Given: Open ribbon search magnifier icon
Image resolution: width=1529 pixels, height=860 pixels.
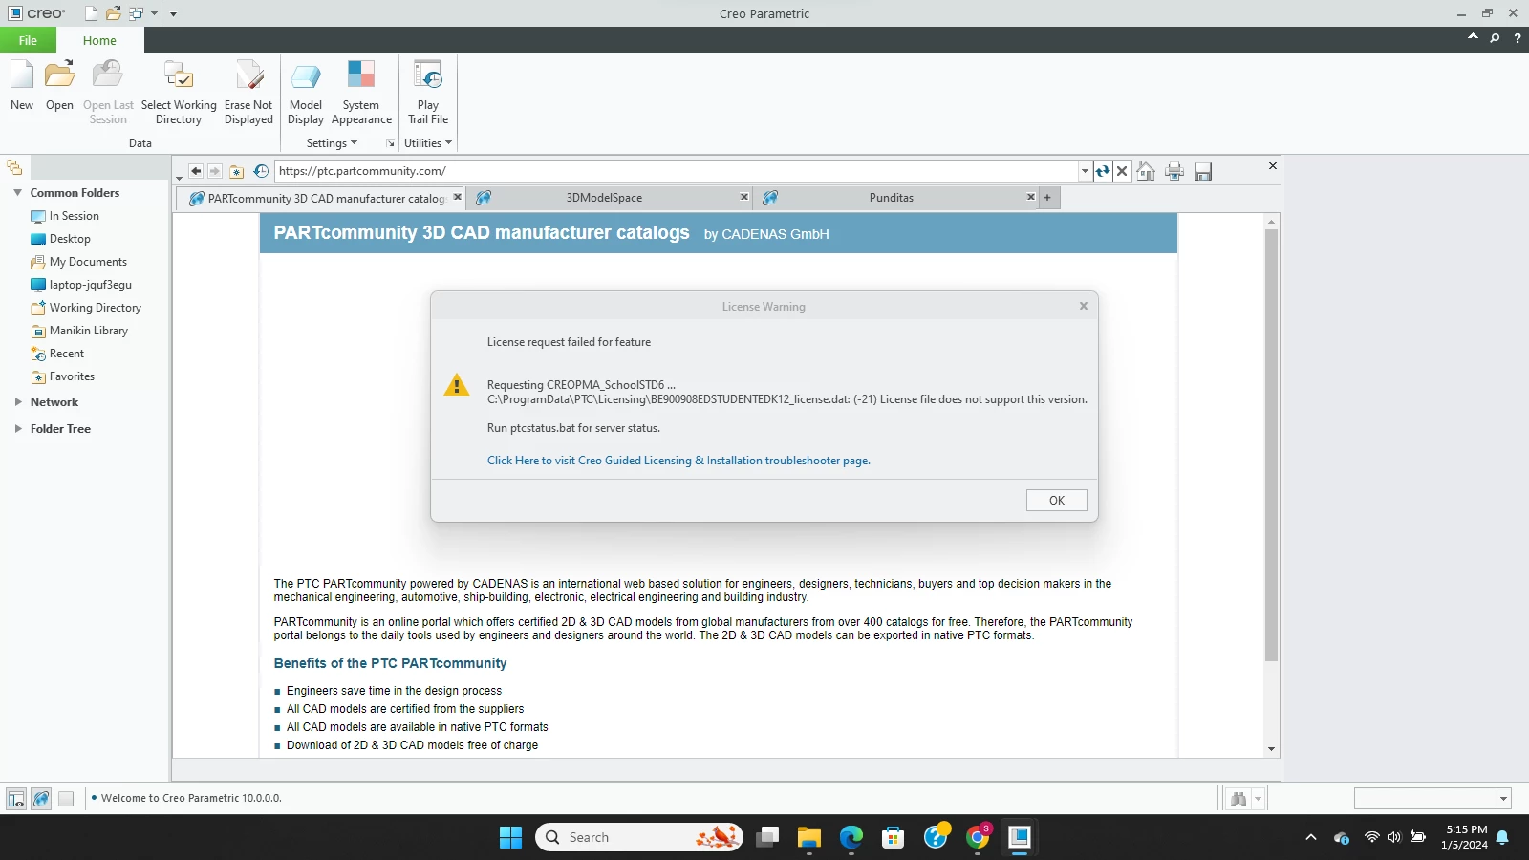Looking at the screenshot, I should pyautogui.click(x=1495, y=38).
